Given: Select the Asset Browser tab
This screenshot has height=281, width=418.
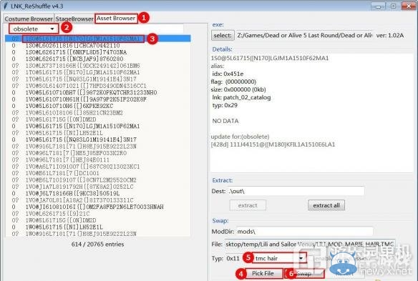Looking at the screenshot, I should tap(116, 19).
